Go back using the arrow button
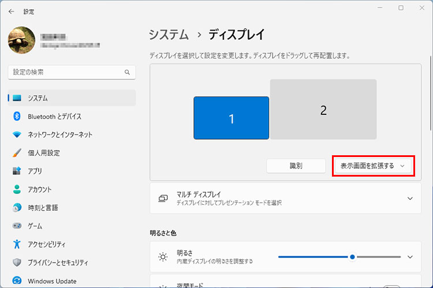This screenshot has height=288, width=433. 12,11
